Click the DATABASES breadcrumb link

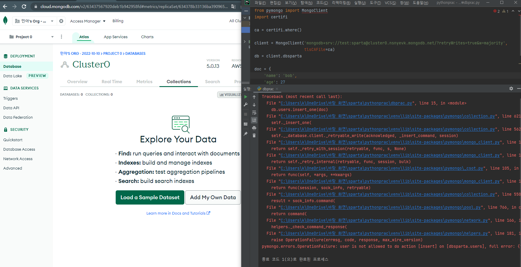[x=136, y=54]
